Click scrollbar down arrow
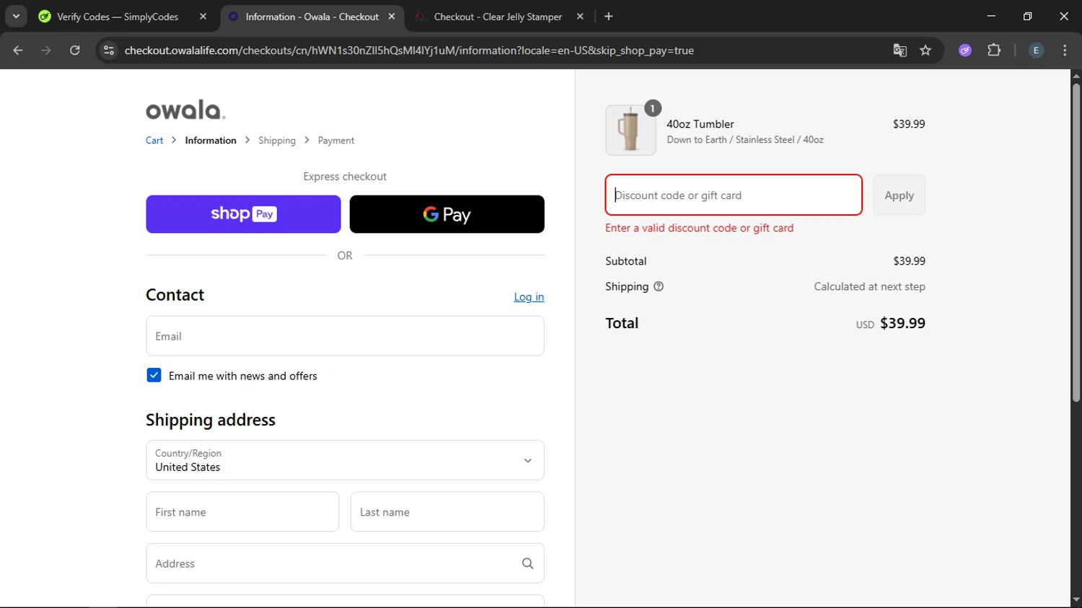This screenshot has width=1082, height=608. pos(1076,600)
